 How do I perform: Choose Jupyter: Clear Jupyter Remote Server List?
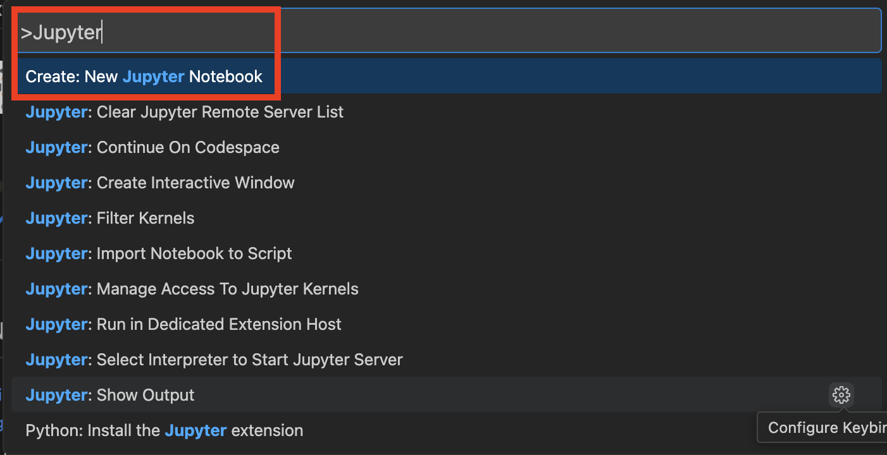(x=446, y=112)
